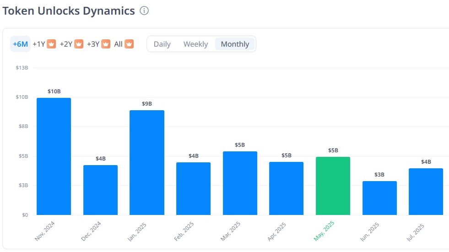Screen dimensions: 449x252
Task: Choose the +2Y range option
Action: tap(66, 44)
